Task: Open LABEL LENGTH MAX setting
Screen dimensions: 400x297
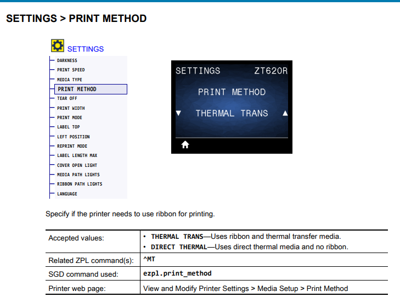Action: pos(77,155)
